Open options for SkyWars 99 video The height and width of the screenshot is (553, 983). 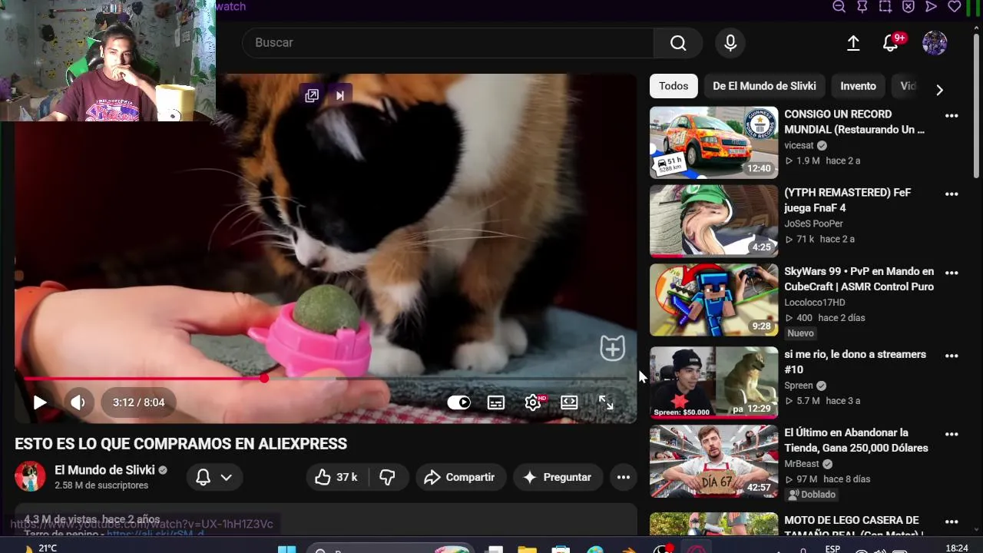pos(952,273)
